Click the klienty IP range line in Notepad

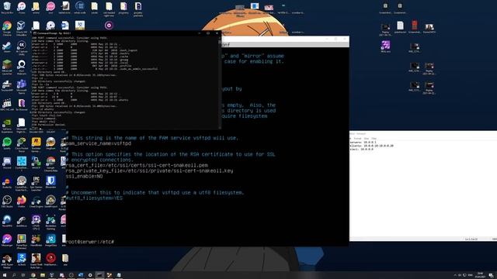(x=371, y=146)
